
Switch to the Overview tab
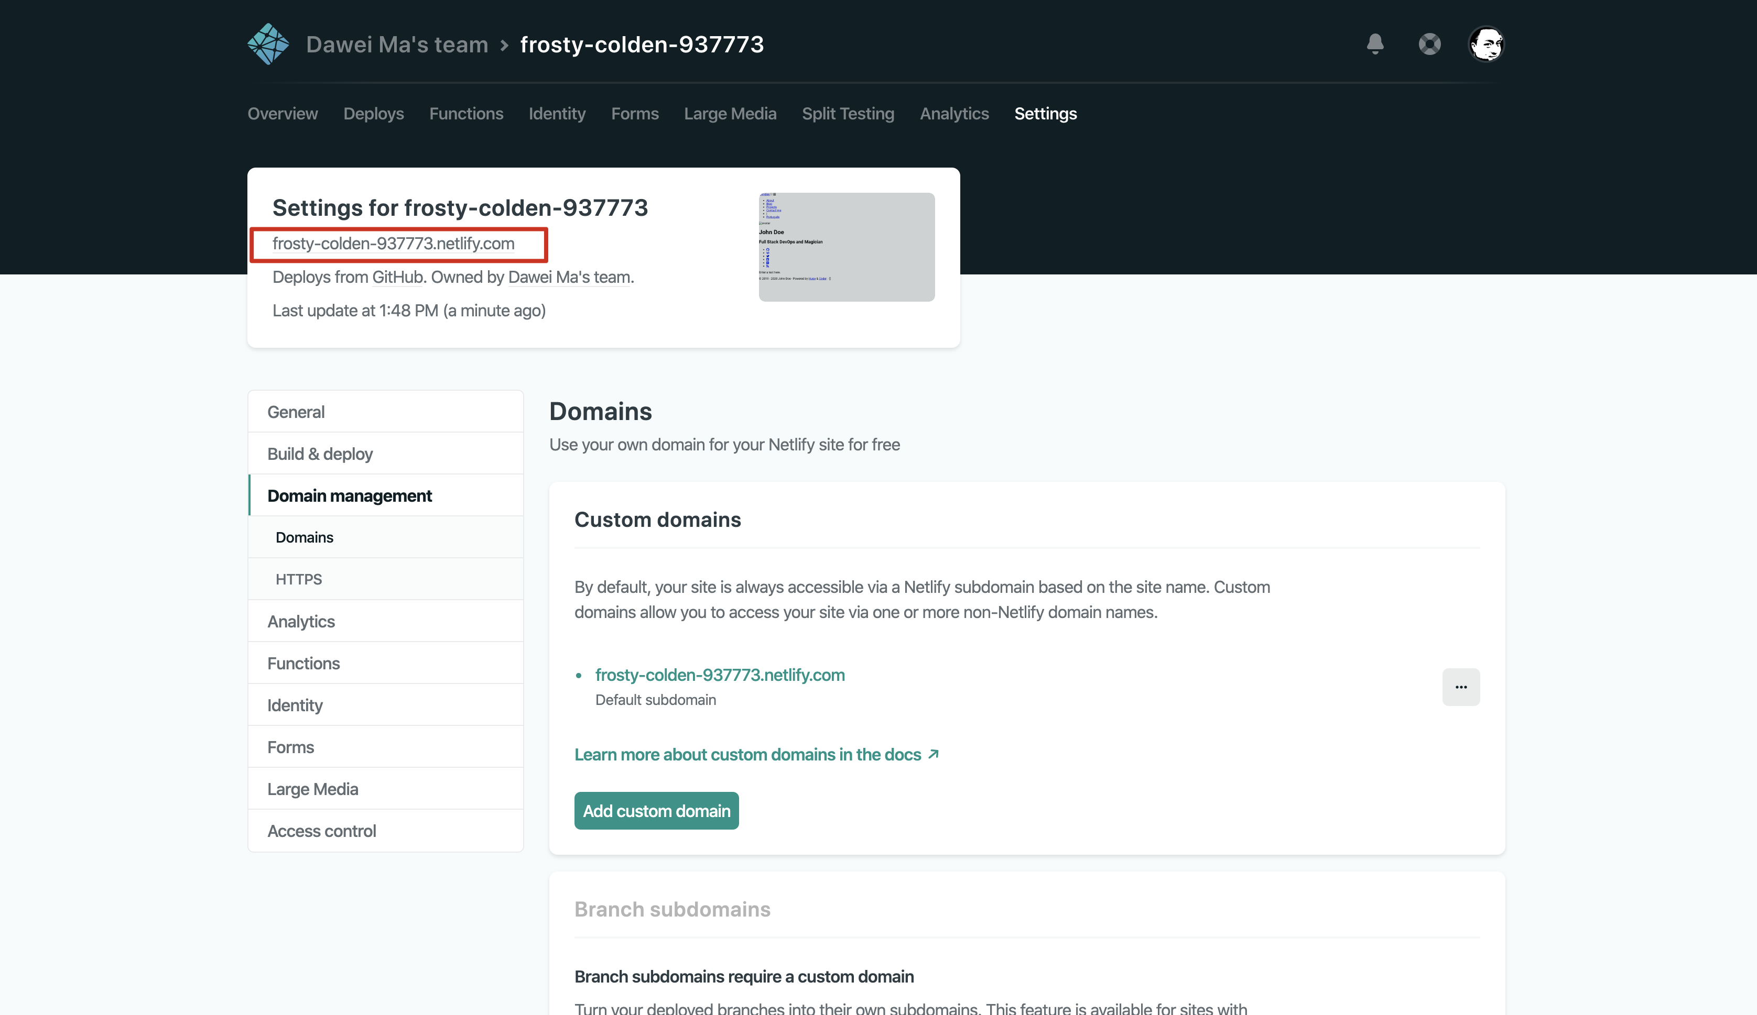283,114
